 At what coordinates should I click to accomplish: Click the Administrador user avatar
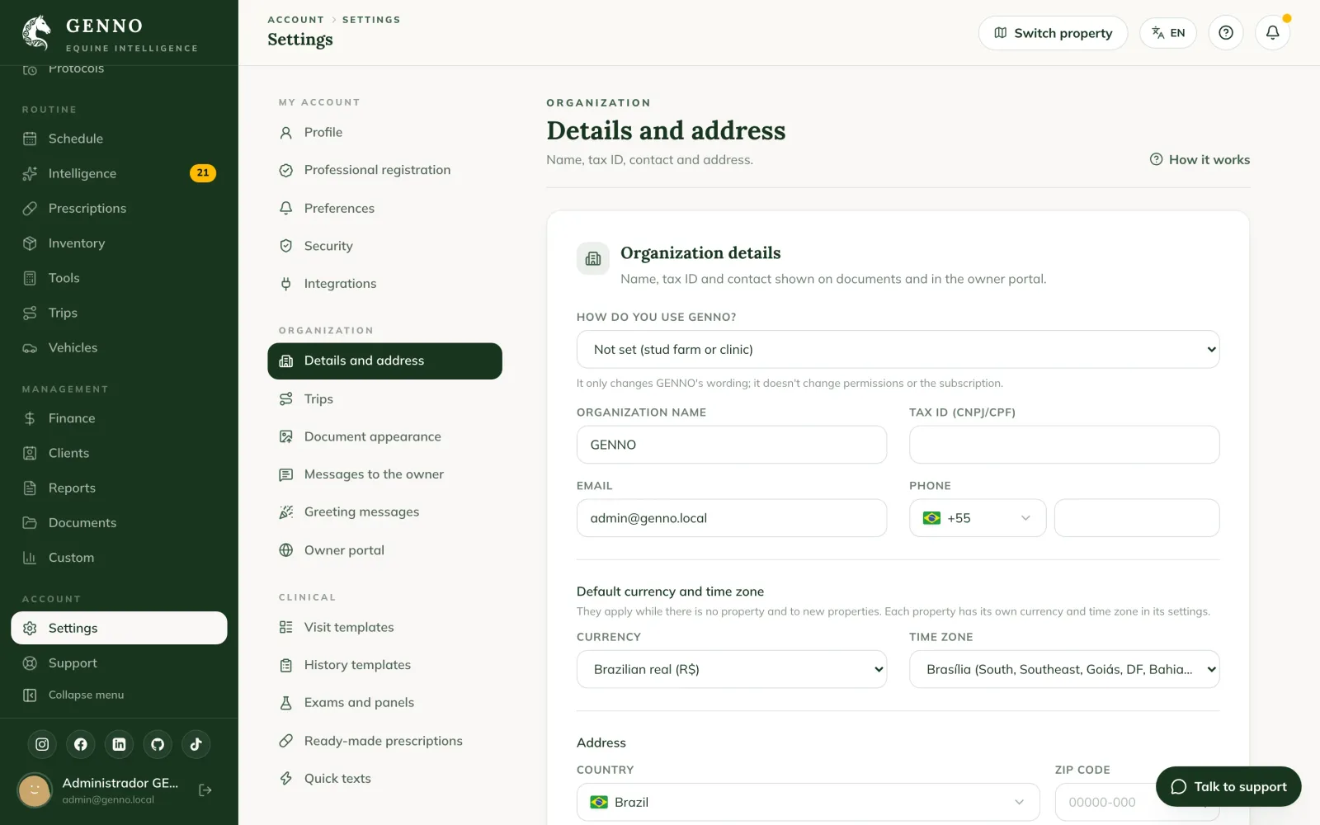click(x=35, y=790)
